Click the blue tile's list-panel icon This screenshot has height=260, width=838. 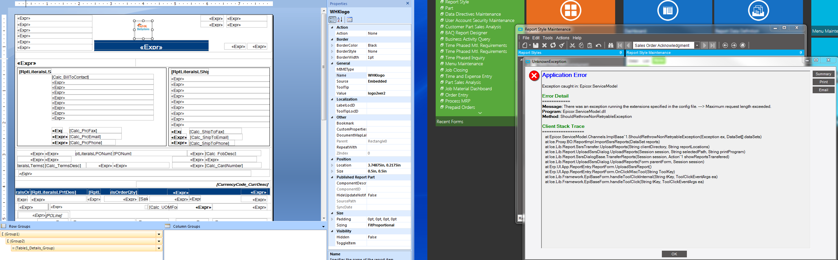[668, 10]
